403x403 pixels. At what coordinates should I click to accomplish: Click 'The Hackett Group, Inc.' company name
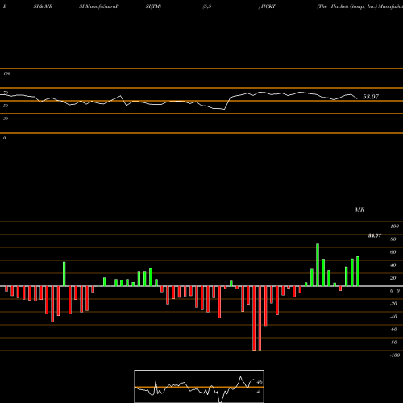(x=347, y=6)
